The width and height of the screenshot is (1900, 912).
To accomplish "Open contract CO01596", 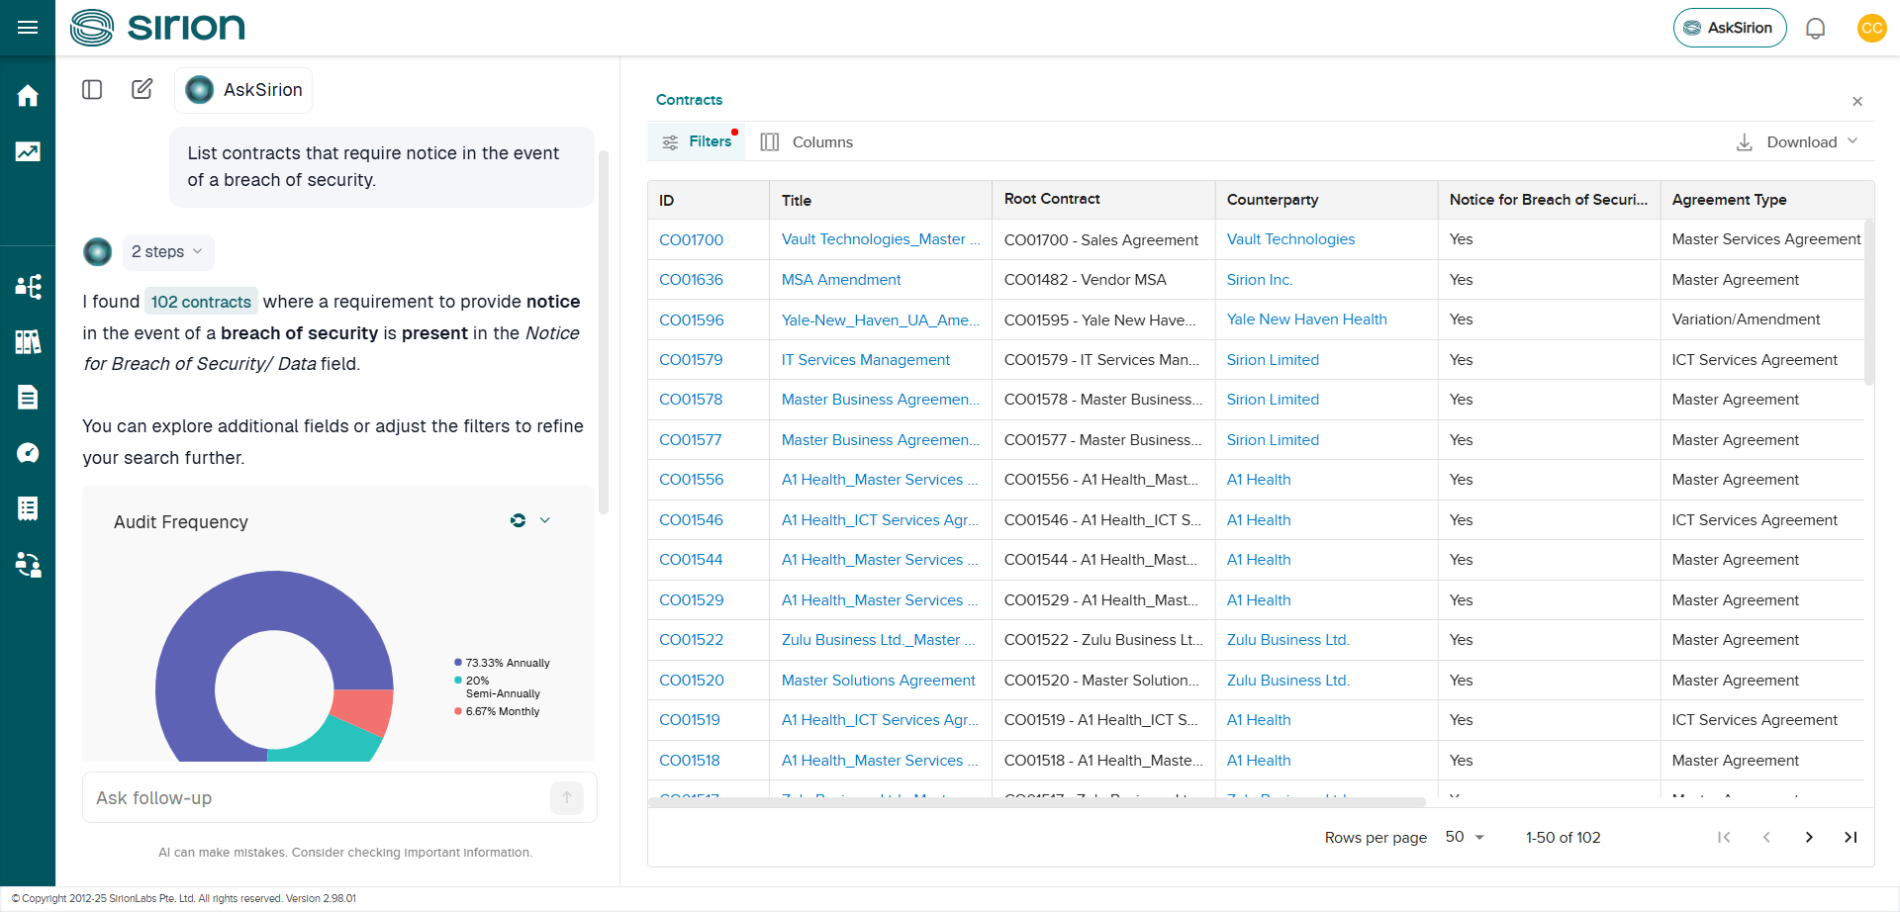I will [x=691, y=319].
